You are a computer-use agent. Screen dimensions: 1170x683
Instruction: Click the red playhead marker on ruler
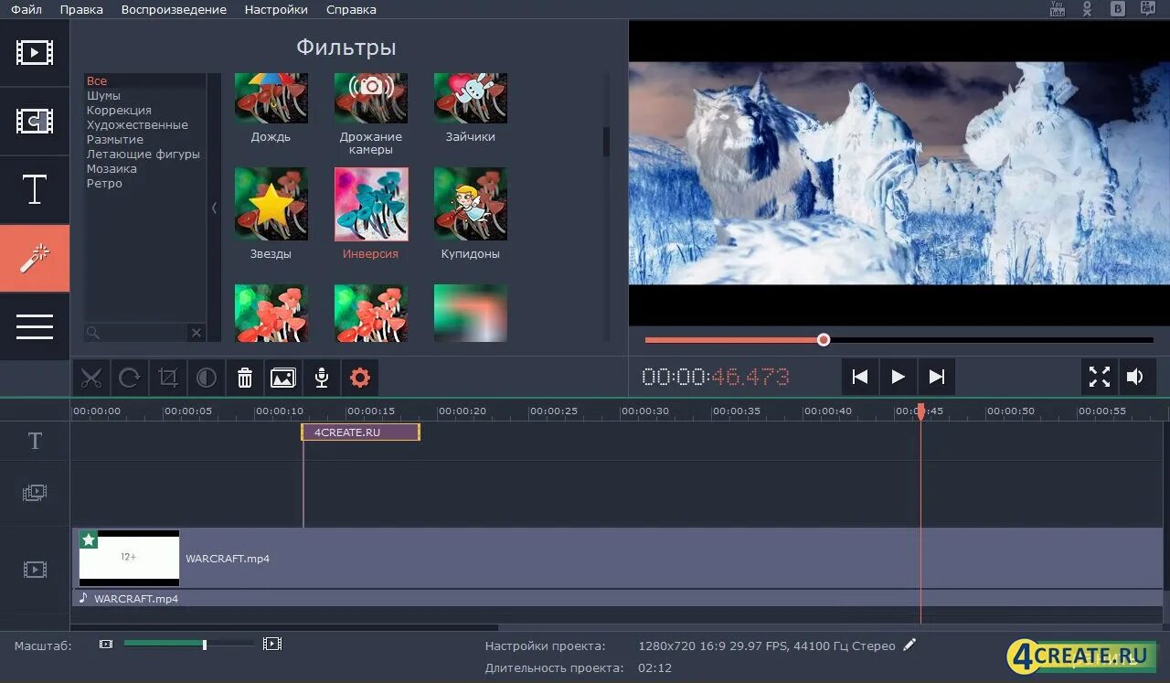coord(920,411)
